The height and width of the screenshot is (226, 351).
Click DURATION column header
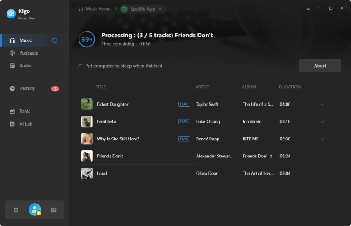coord(290,87)
